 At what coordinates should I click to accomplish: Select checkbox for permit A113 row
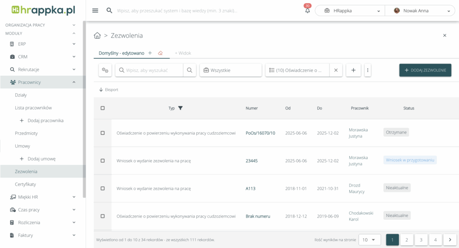(x=103, y=188)
